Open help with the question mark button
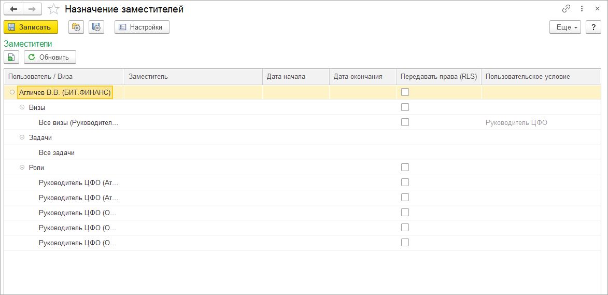608x295 pixels. pos(593,27)
